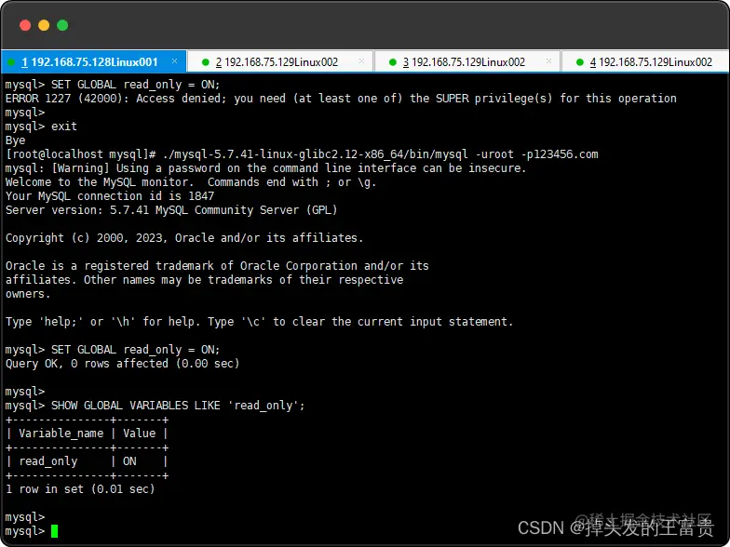Click the green status dot on tab 1
This screenshot has height=547, width=730.
[11, 62]
